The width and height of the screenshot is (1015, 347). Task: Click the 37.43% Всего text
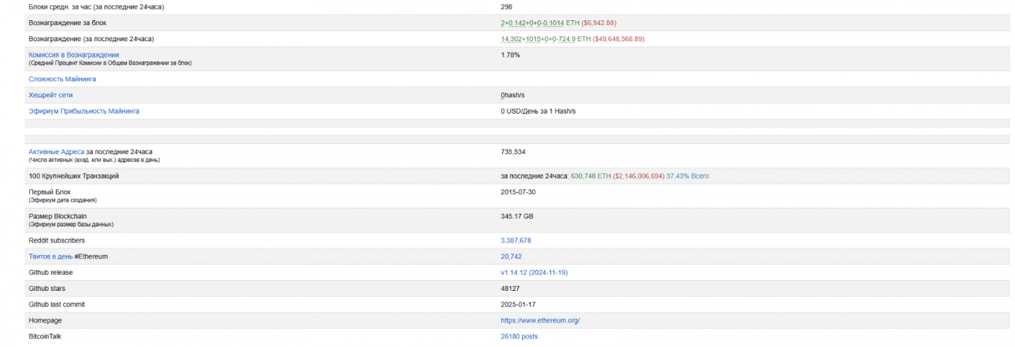coord(687,176)
